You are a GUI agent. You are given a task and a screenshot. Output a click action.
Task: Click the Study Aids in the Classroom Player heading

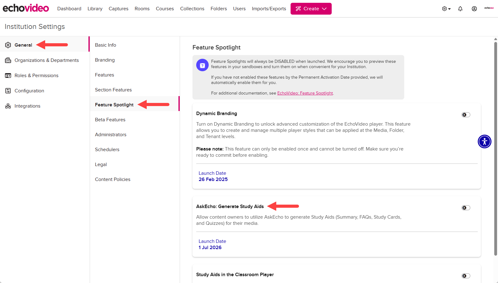coord(235,275)
